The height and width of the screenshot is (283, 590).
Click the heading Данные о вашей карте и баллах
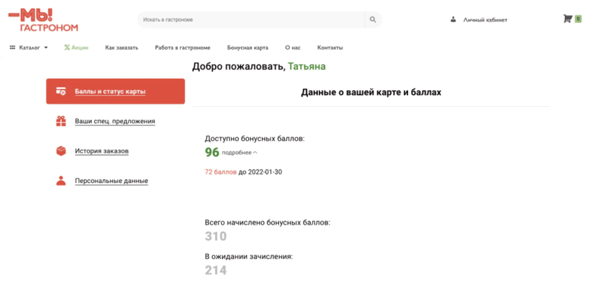(x=371, y=92)
